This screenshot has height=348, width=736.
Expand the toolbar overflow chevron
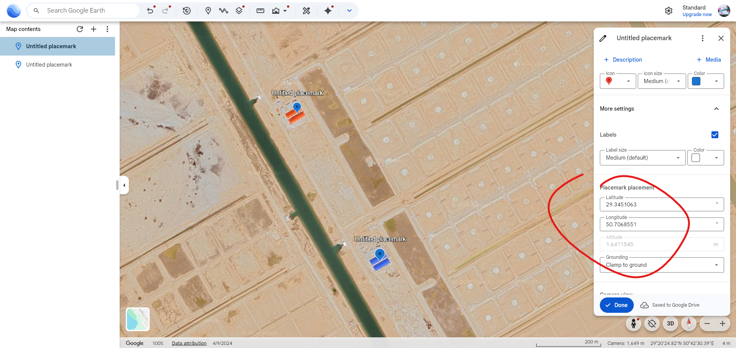coord(349,11)
